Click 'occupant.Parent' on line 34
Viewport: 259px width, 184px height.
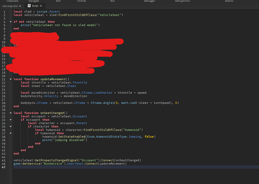pos(74,123)
